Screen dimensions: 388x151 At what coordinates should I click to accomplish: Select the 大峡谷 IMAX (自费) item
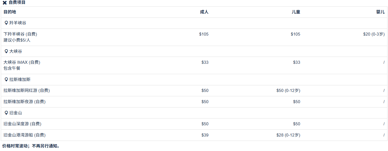[22, 62]
